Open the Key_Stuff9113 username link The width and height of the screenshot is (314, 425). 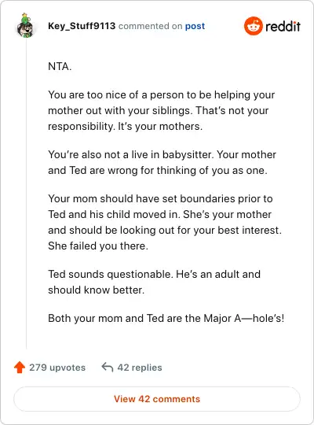(82, 26)
